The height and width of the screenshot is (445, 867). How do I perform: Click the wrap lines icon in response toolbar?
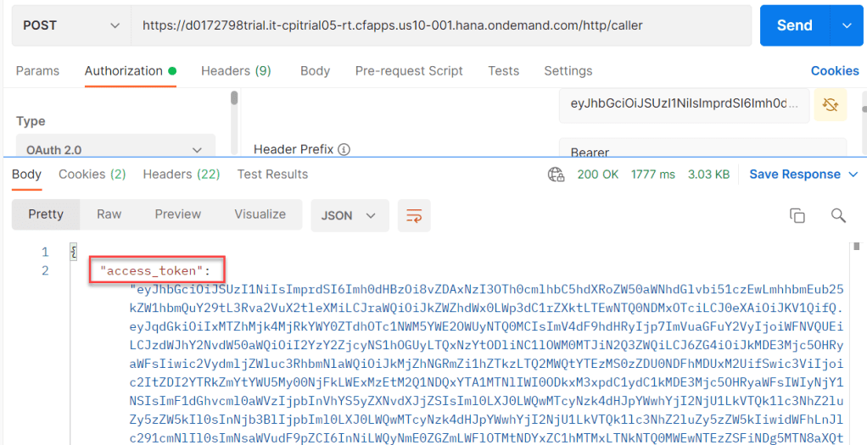click(x=414, y=215)
